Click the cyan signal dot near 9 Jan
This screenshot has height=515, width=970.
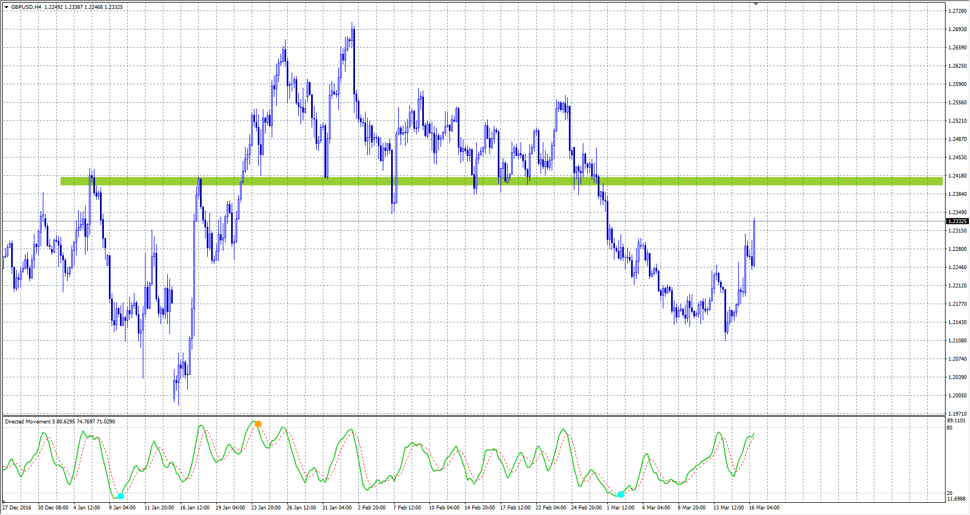tap(121, 496)
